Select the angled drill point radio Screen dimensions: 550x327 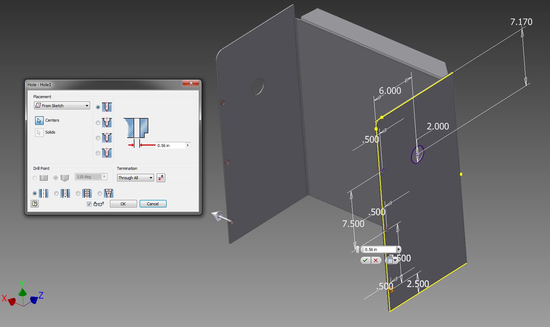point(56,178)
